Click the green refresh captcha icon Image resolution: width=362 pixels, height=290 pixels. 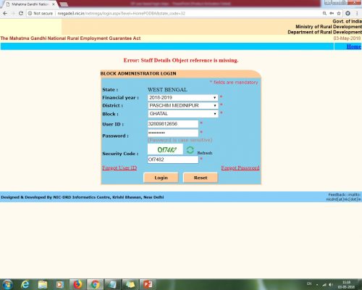190,150
